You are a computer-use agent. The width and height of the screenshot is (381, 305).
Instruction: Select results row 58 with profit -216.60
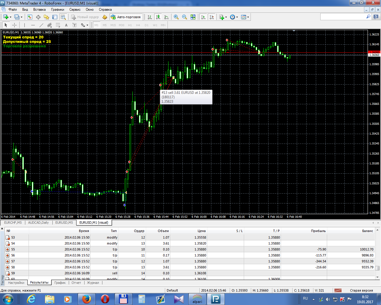pos(190,267)
